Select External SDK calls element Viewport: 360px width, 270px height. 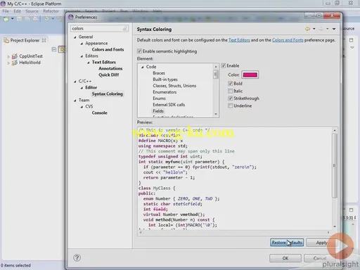tap(169, 105)
